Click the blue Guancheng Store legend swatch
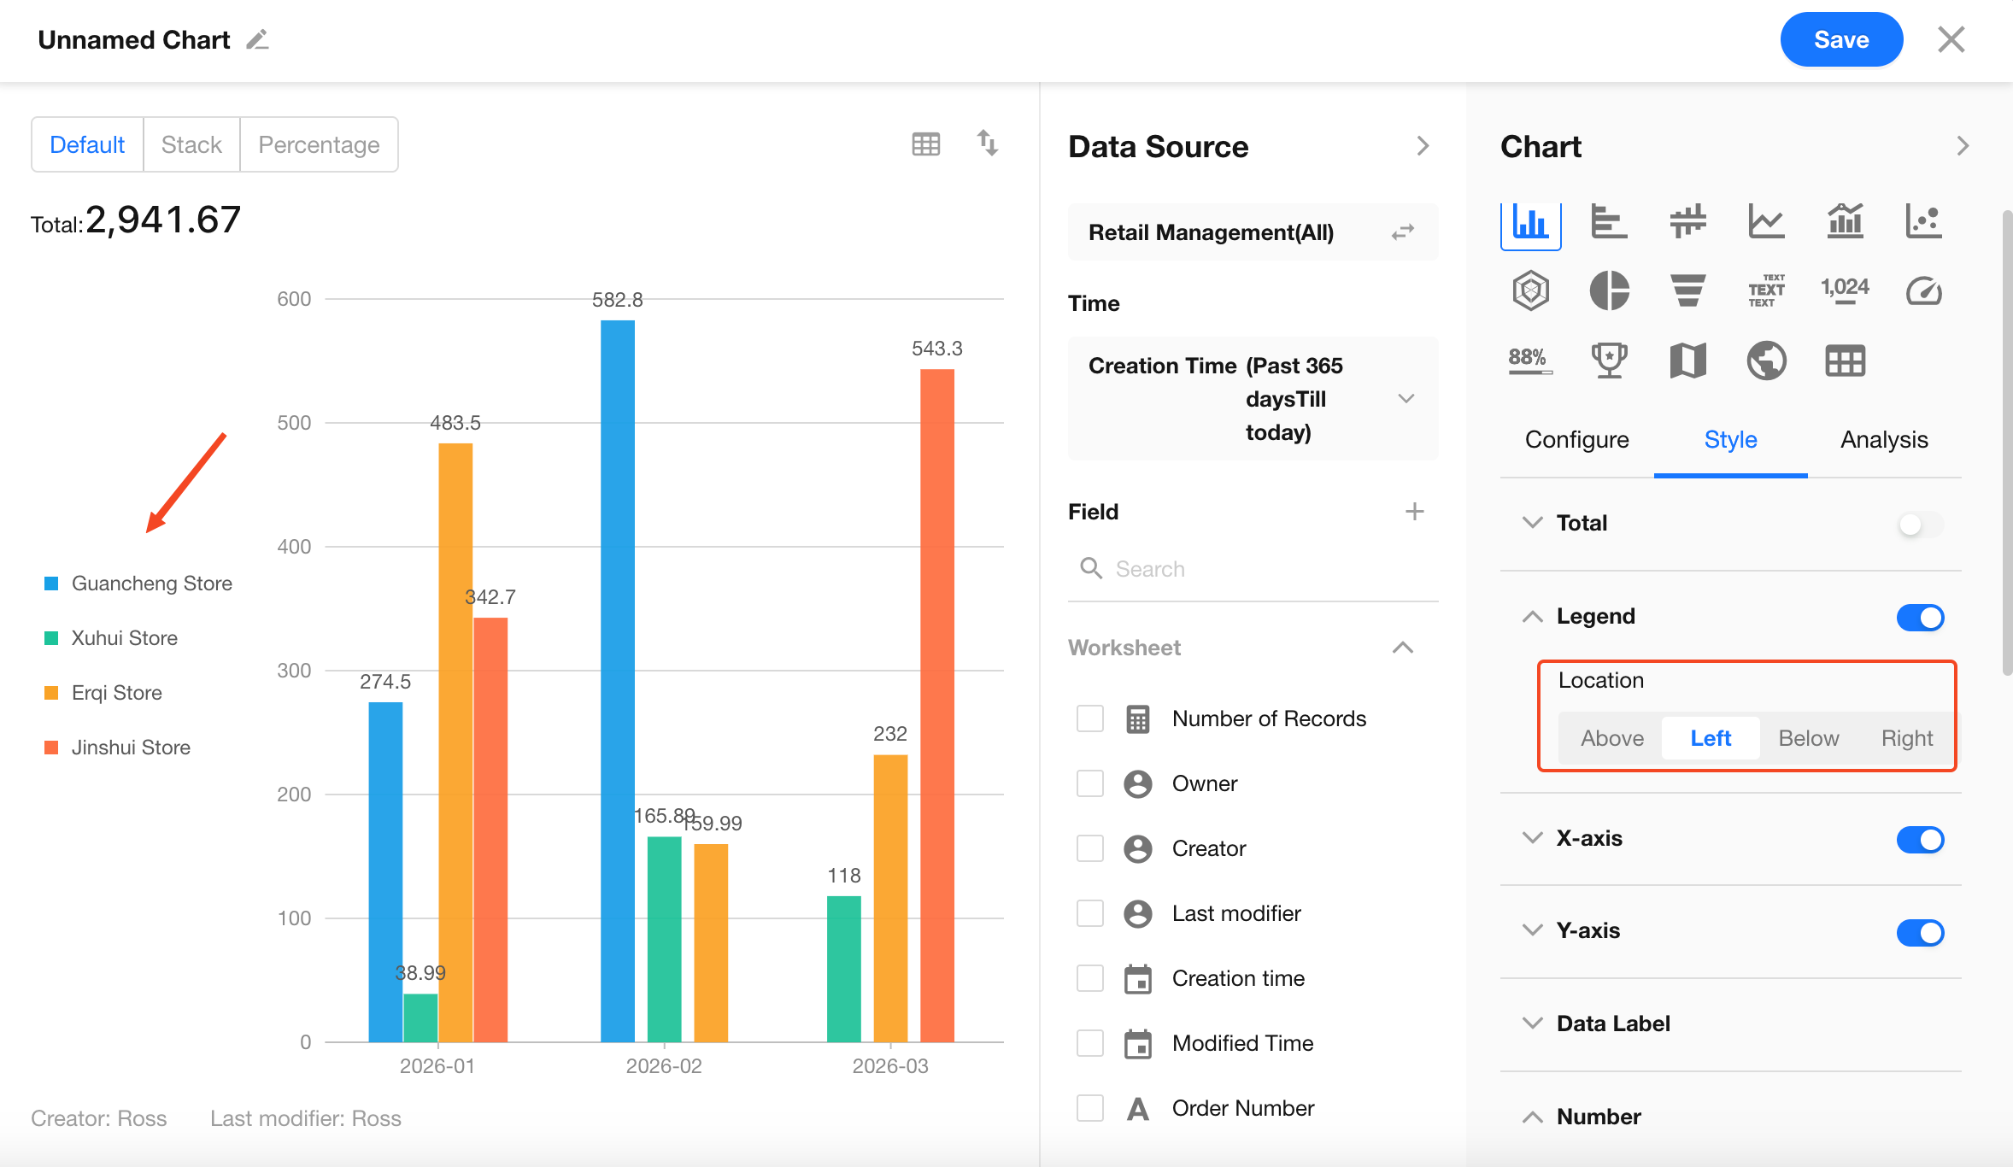 pyautogui.click(x=51, y=583)
